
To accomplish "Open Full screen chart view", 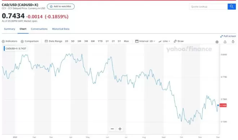I will [228, 36].
